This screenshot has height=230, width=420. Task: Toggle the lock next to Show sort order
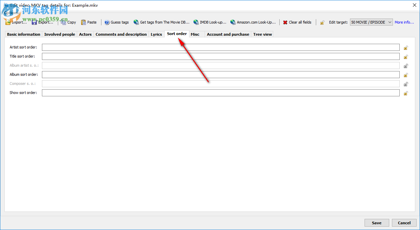[406, 93]
